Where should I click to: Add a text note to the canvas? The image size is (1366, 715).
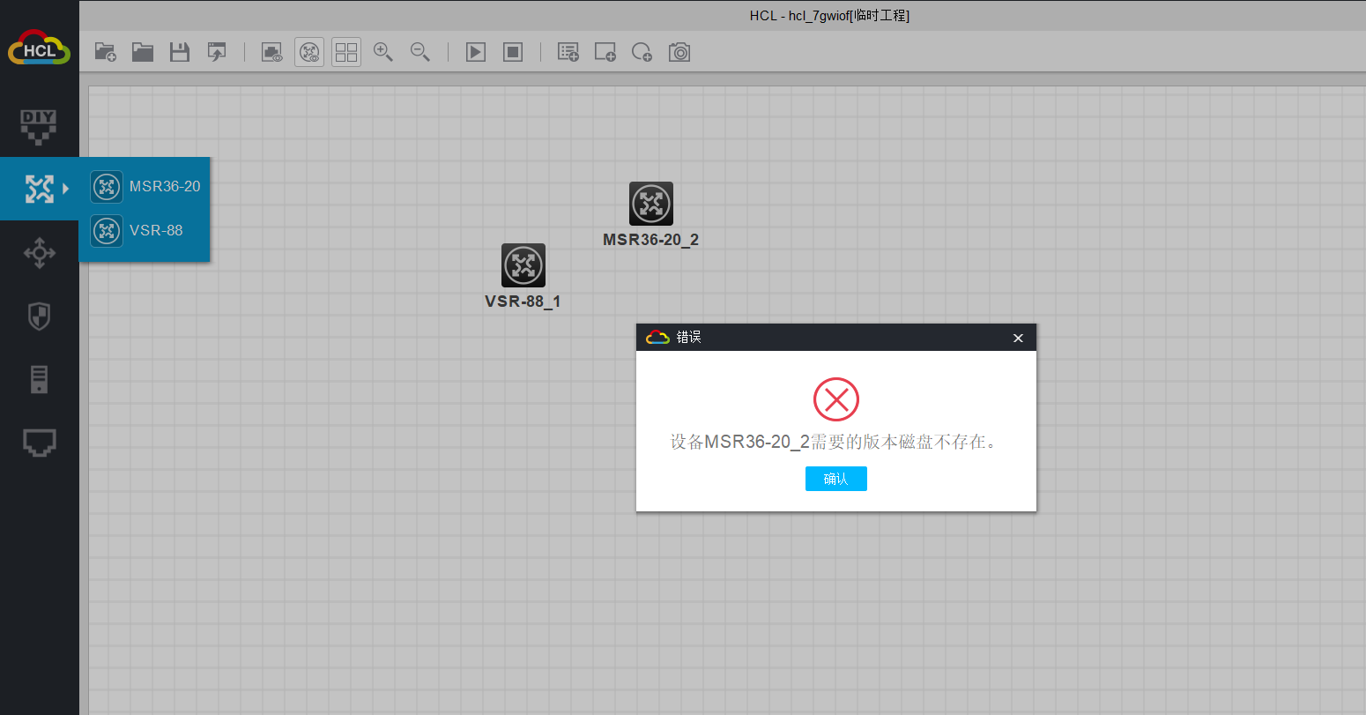pyautogui.click(x=568, y=52)
